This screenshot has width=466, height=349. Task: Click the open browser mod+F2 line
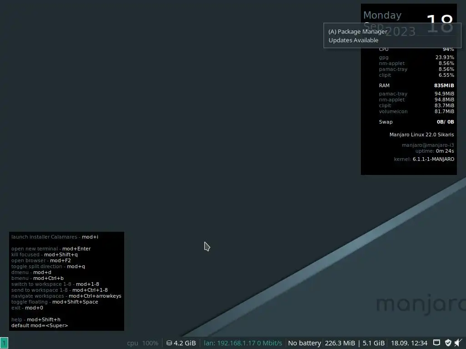pyautogui.click(x=41, y=260)
